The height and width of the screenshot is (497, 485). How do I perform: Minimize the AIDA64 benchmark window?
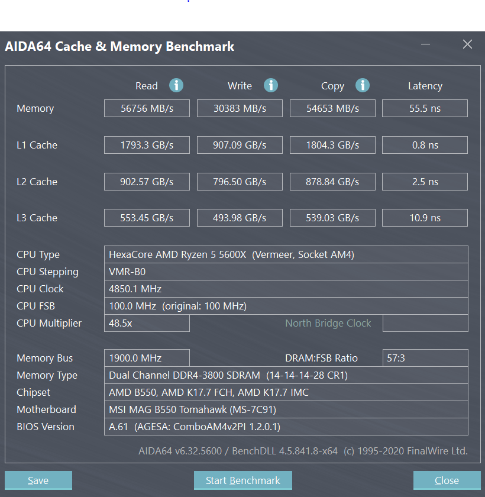pos(425,44)
